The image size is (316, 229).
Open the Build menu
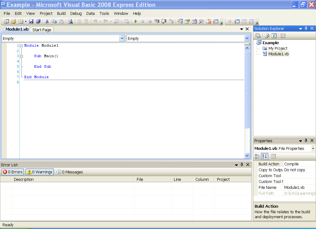61,13
